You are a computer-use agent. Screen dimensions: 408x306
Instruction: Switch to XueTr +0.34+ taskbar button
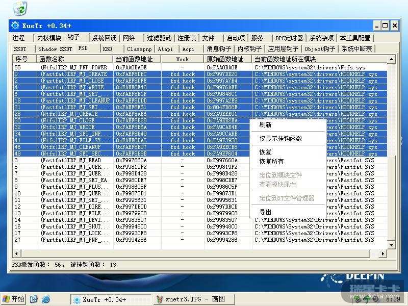point(111,299)
